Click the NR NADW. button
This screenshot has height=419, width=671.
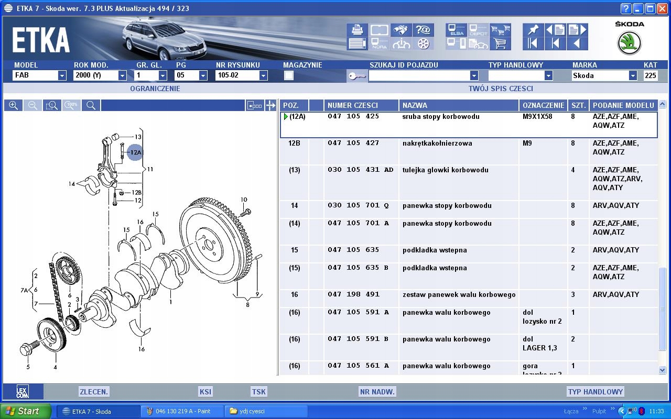[377, 392]
